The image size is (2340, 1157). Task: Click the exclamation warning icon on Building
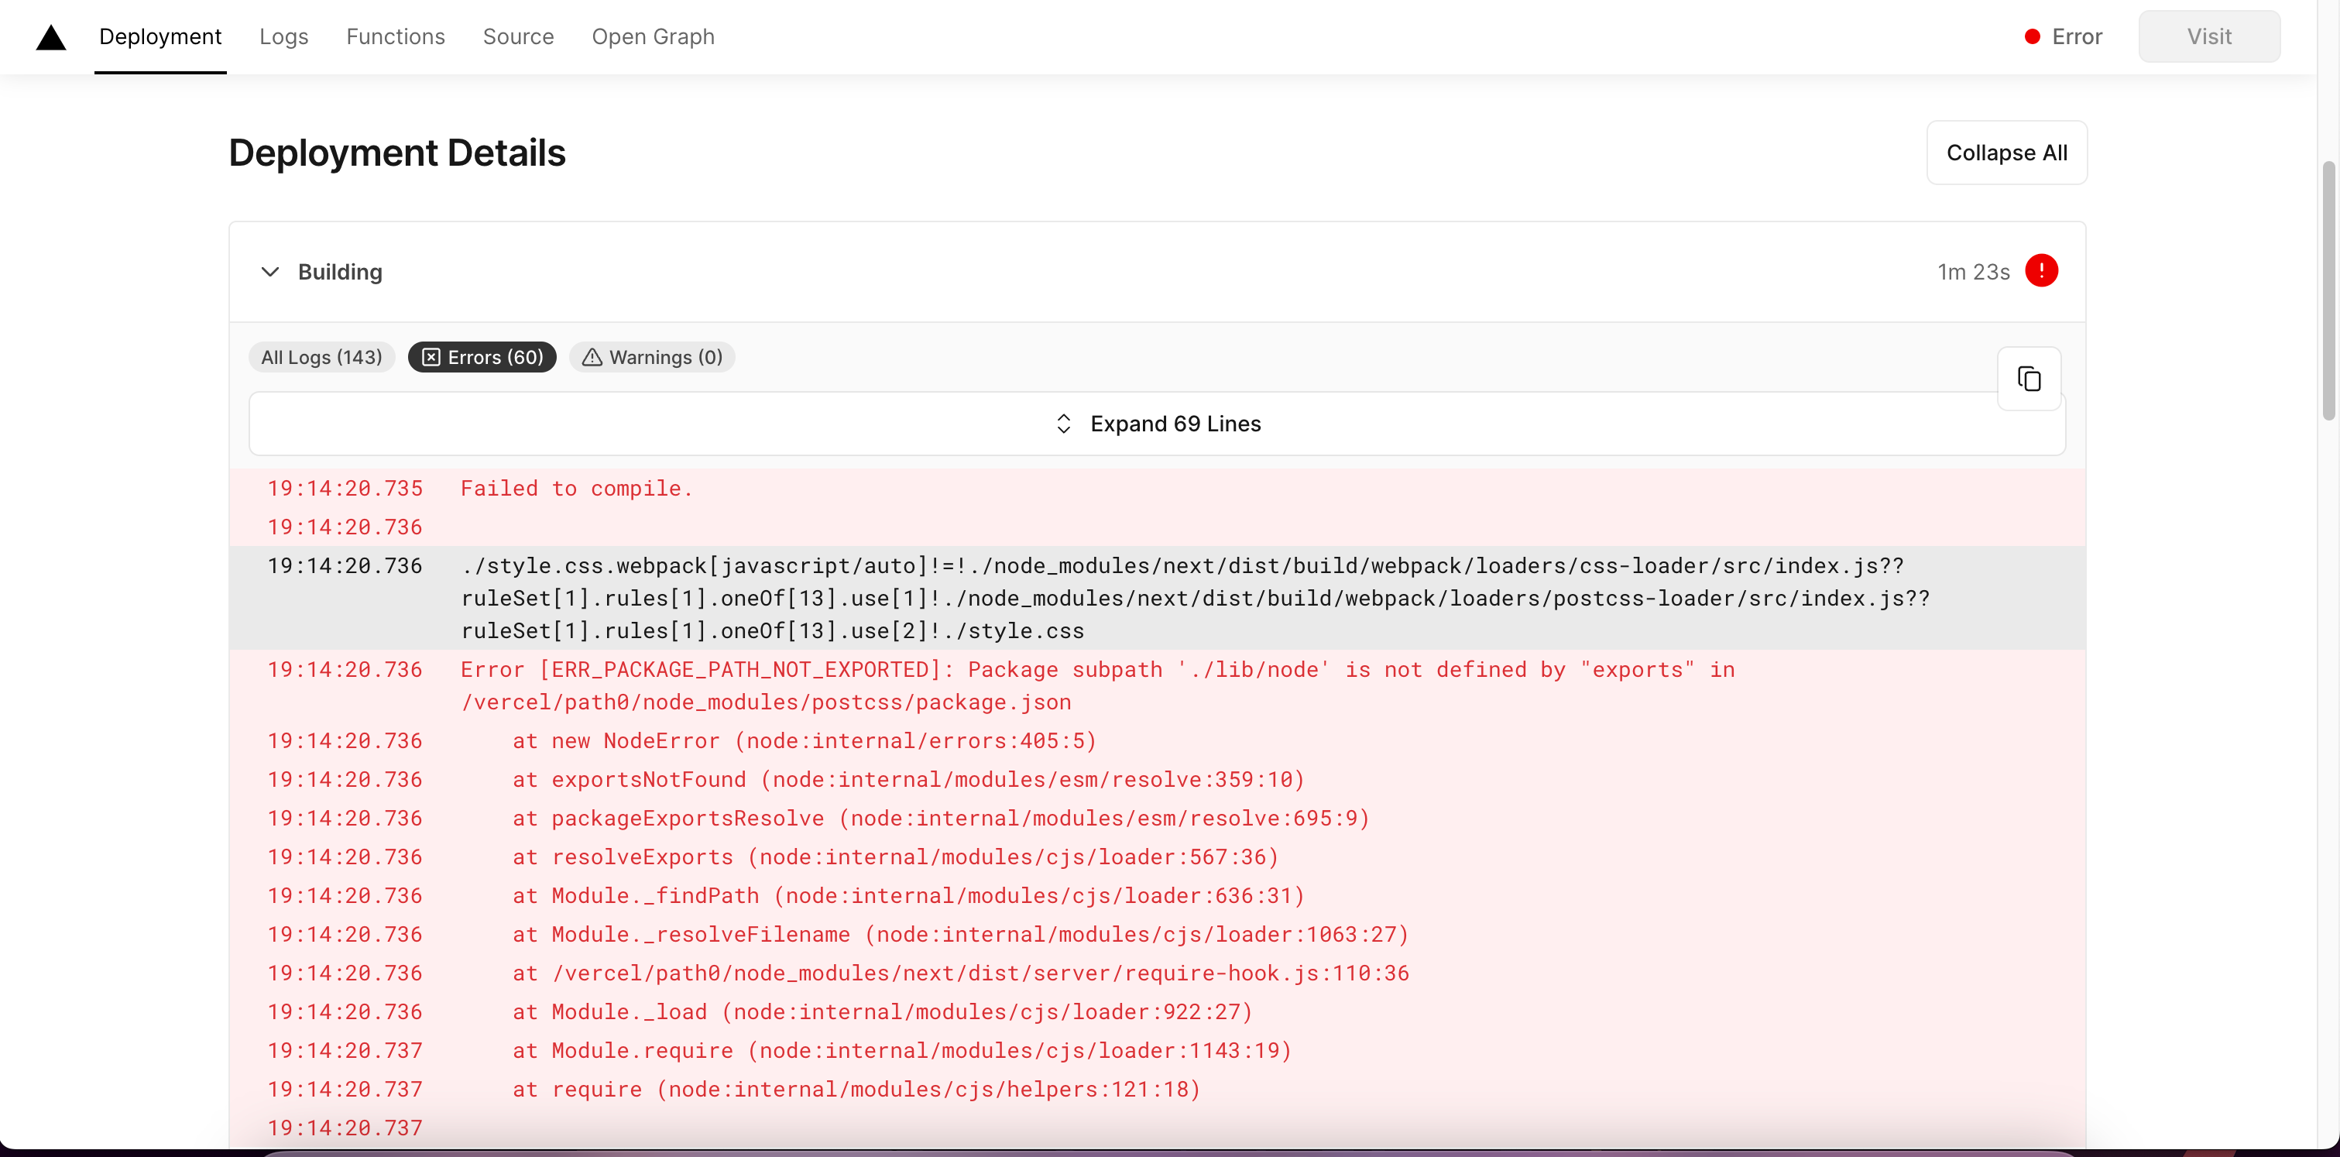[2043, 270]
